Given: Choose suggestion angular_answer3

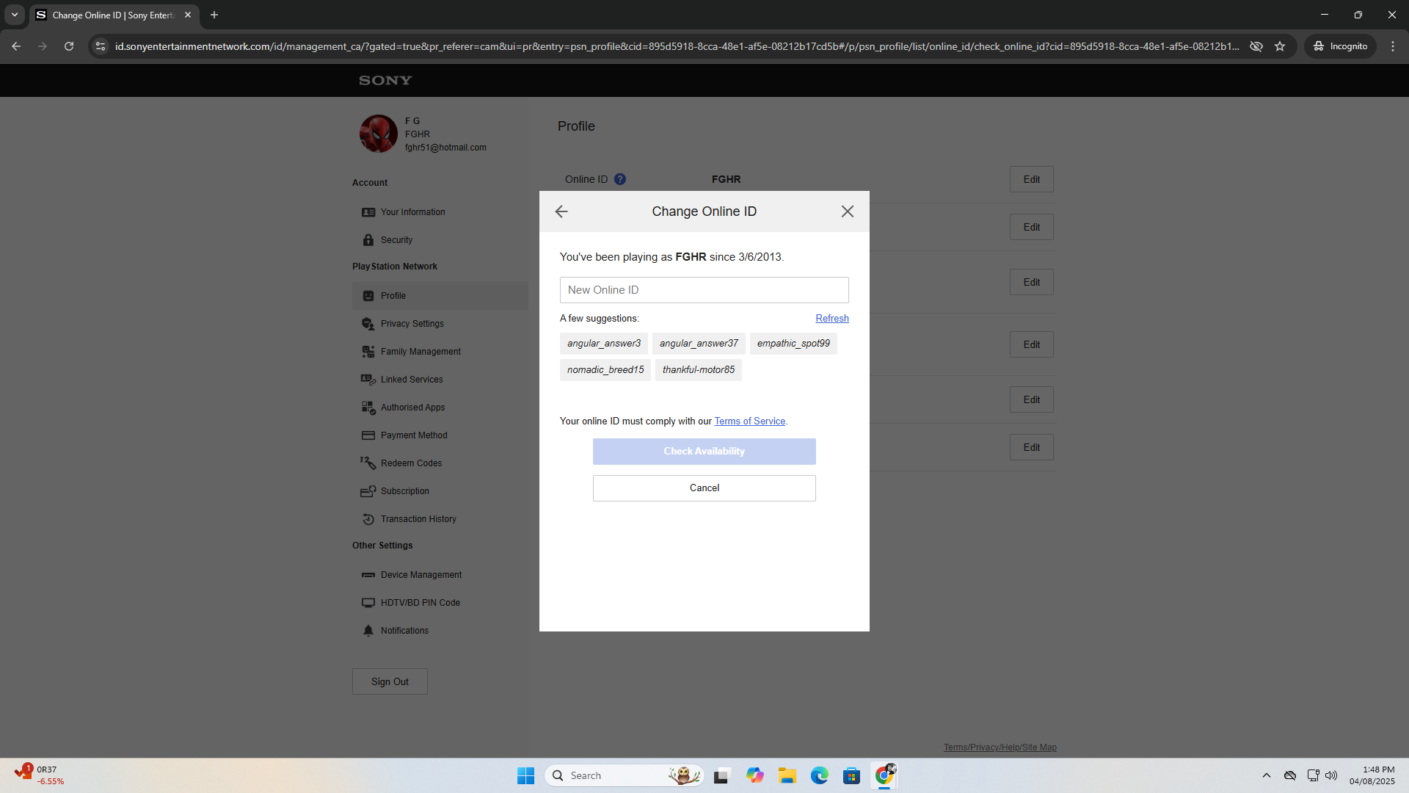Looking at the screenshot, I should [604, 344].
